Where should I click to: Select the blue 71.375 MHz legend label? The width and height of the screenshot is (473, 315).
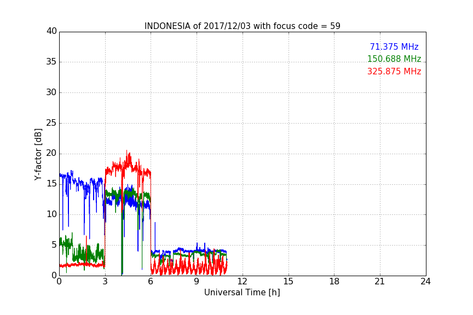(x=394, y=47)
